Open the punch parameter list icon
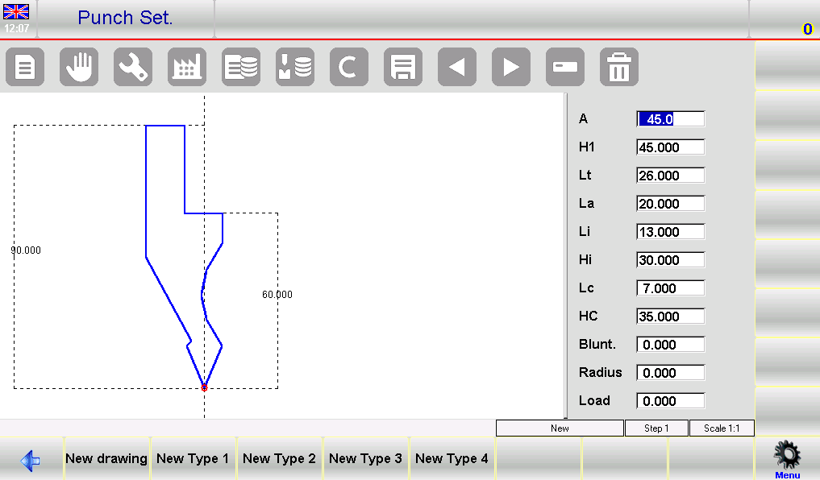This screenshot has width=820, height=480. pos(25,67)
